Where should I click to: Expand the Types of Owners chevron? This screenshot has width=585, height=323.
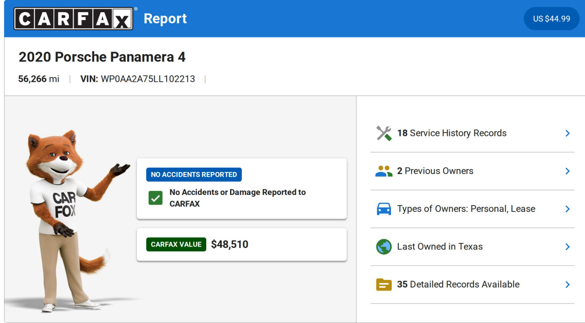[567, 209]
